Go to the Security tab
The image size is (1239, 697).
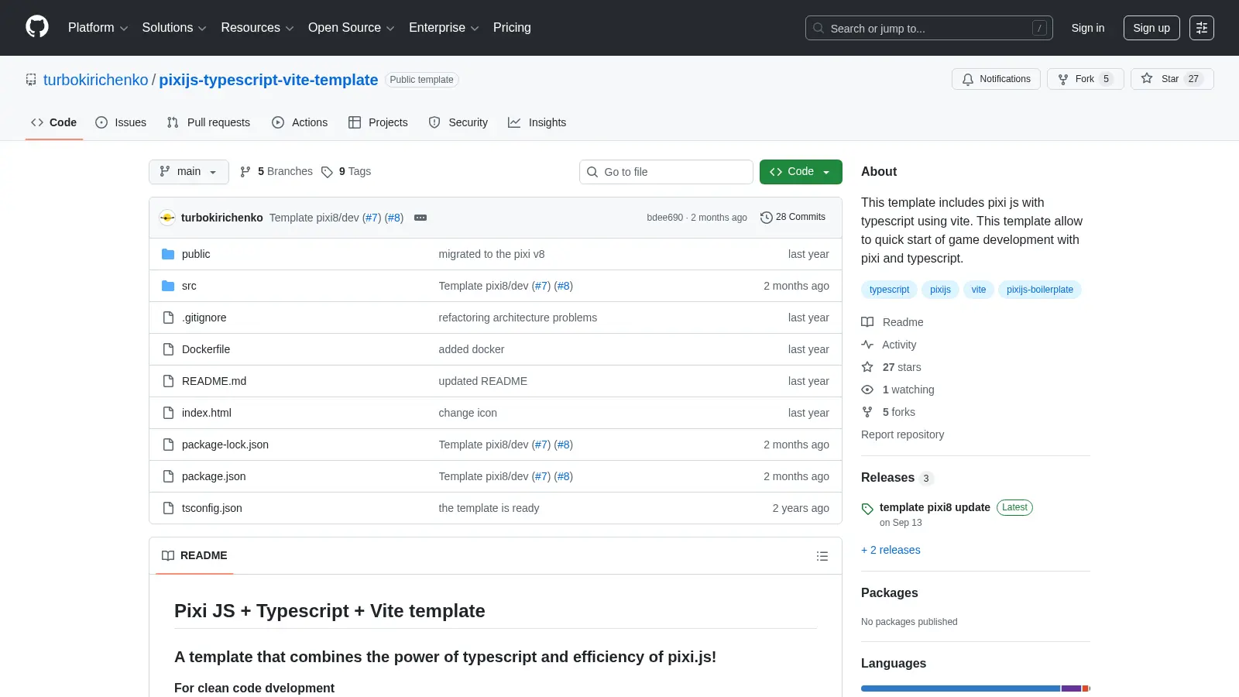458,122
